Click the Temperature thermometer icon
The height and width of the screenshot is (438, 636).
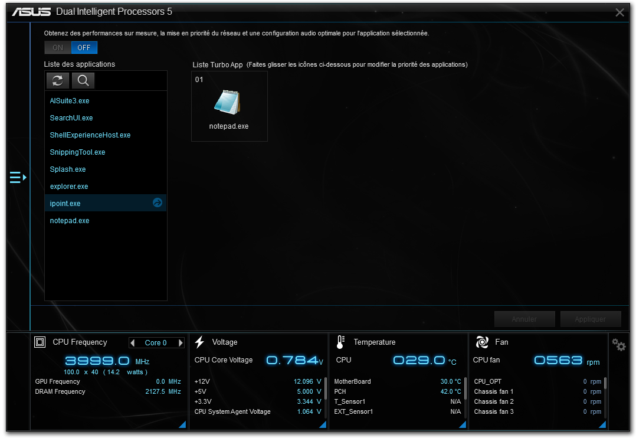tap(340, 342)
